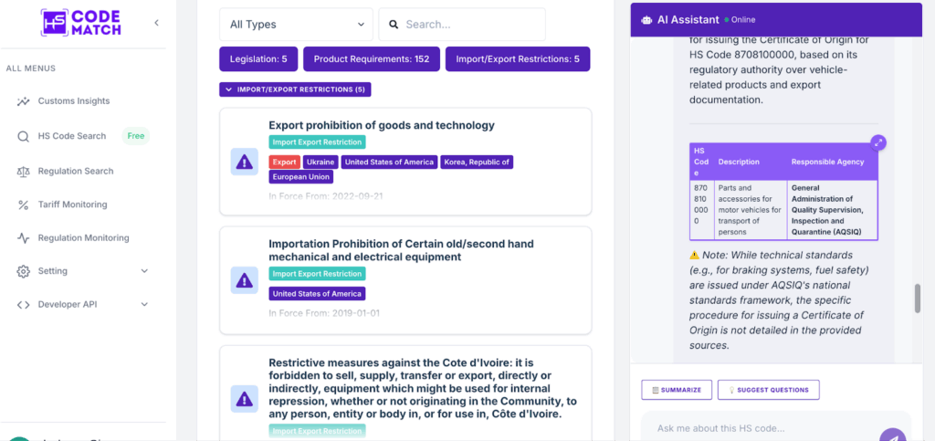935x441 pixels.
Task: Expand the Developer API menu
Action: point(144,304)
